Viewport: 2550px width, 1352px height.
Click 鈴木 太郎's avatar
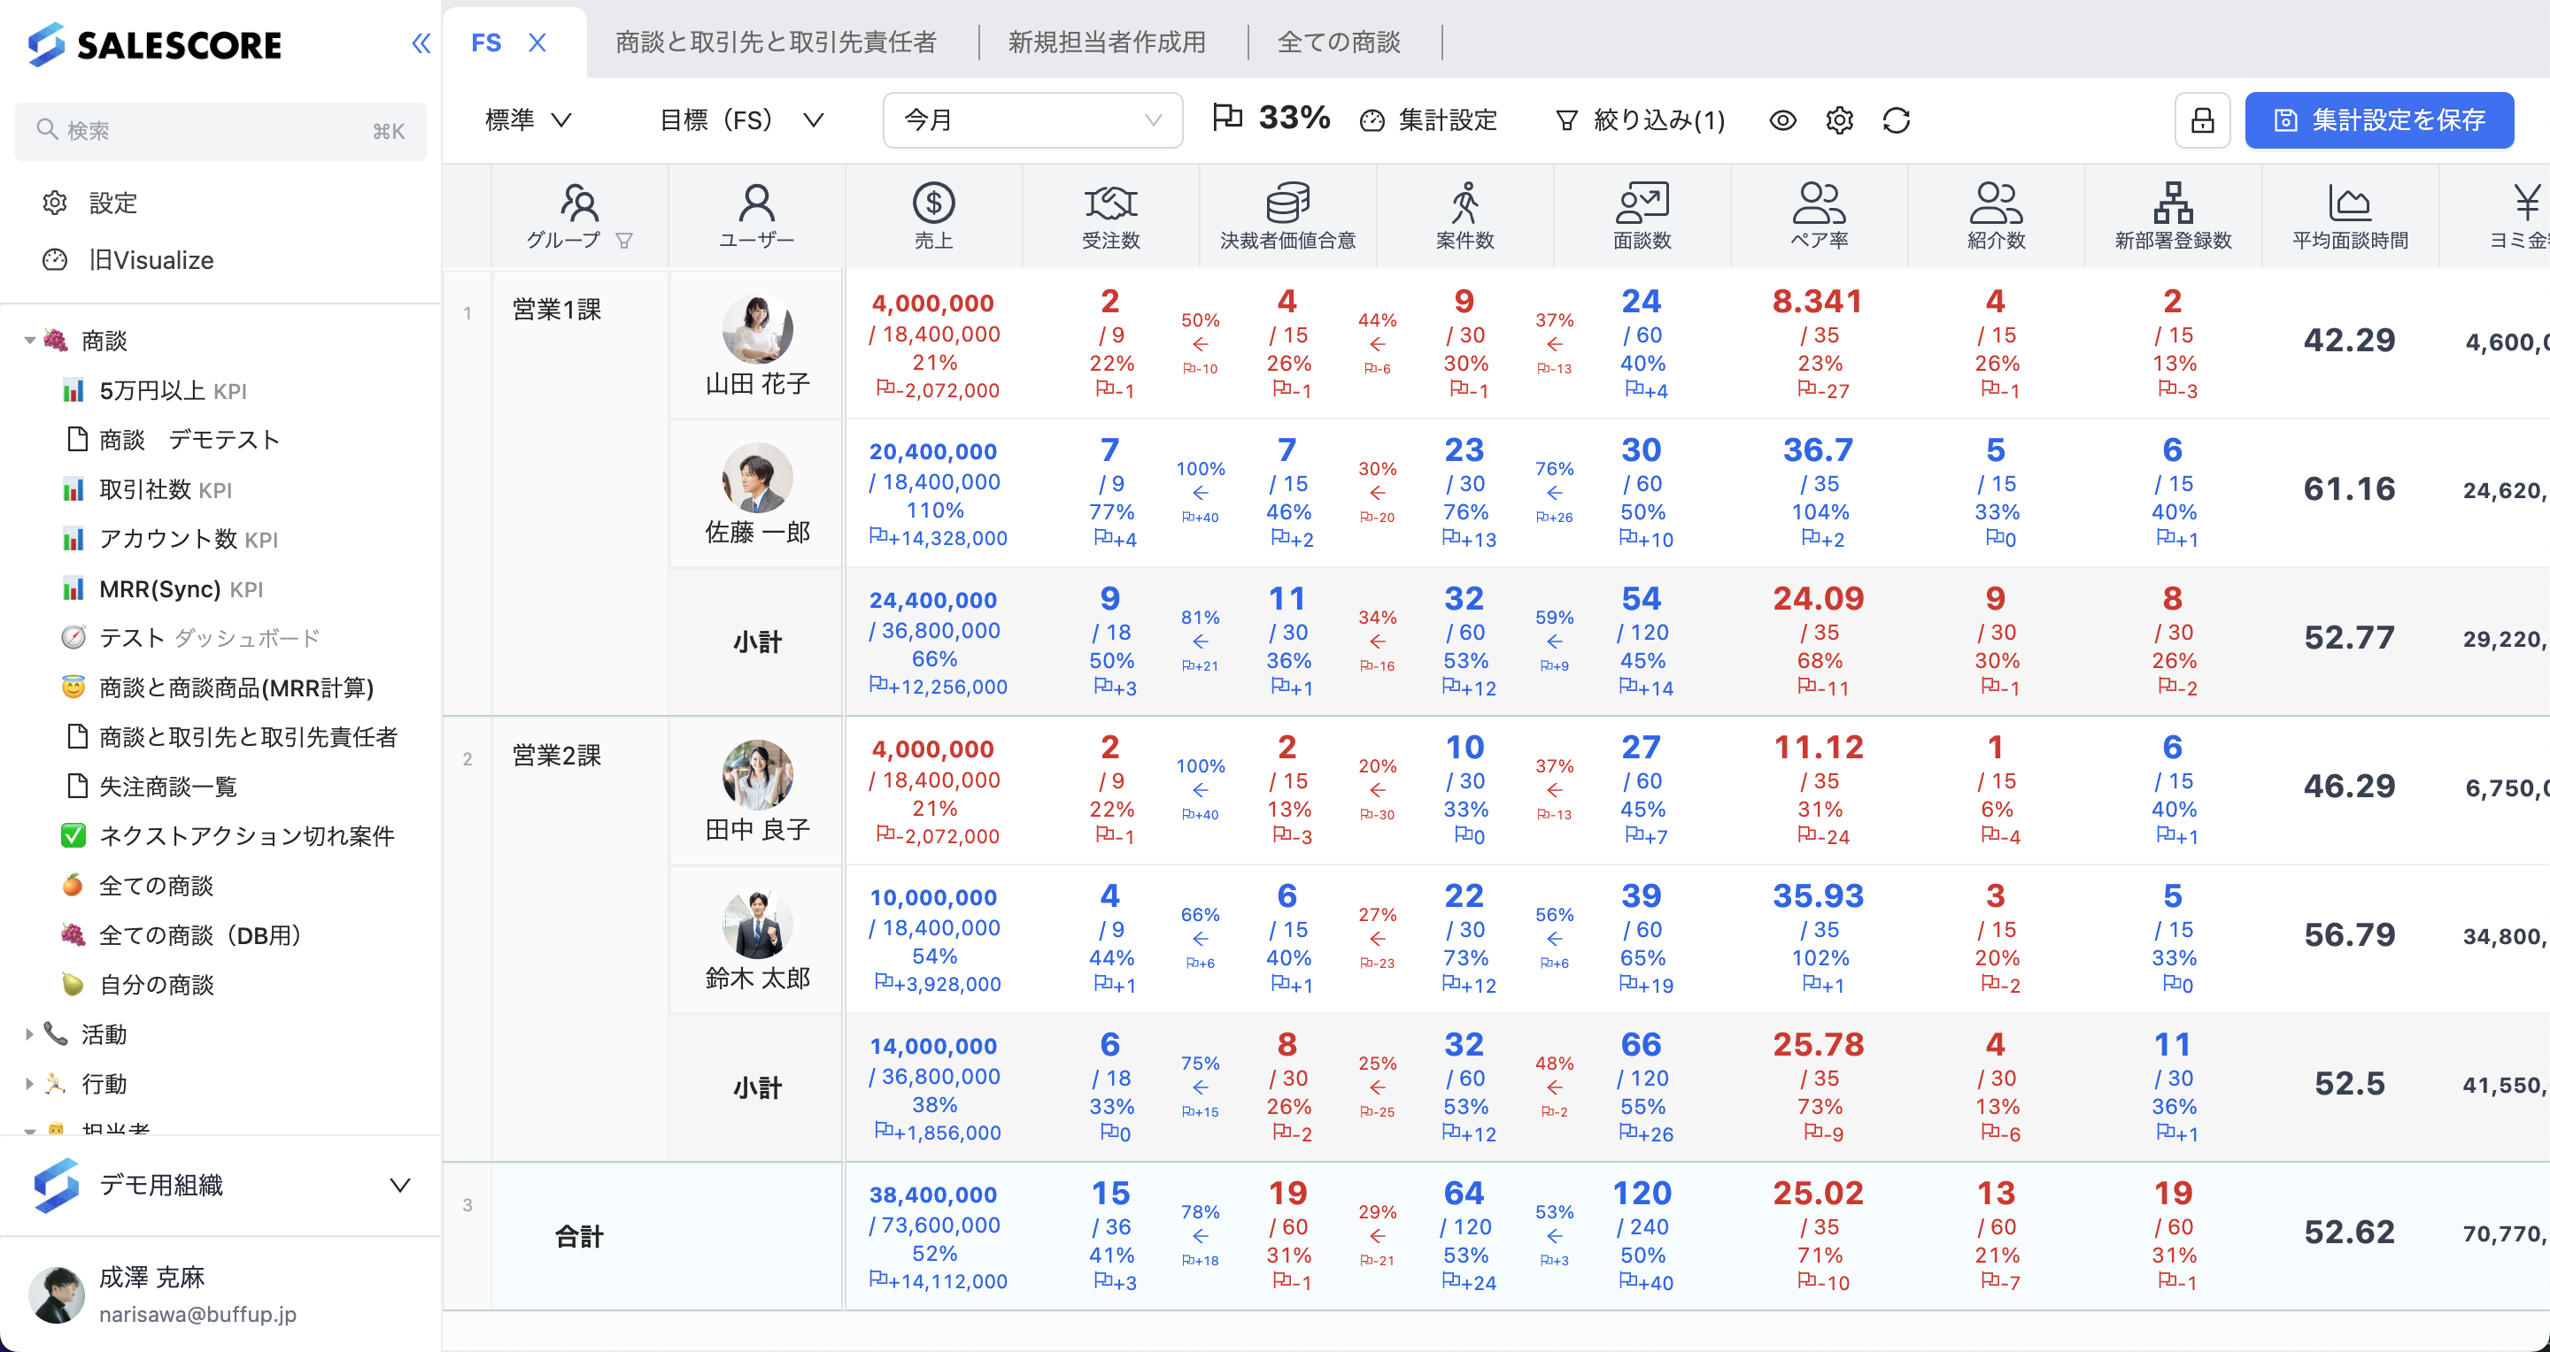(757, 924)
